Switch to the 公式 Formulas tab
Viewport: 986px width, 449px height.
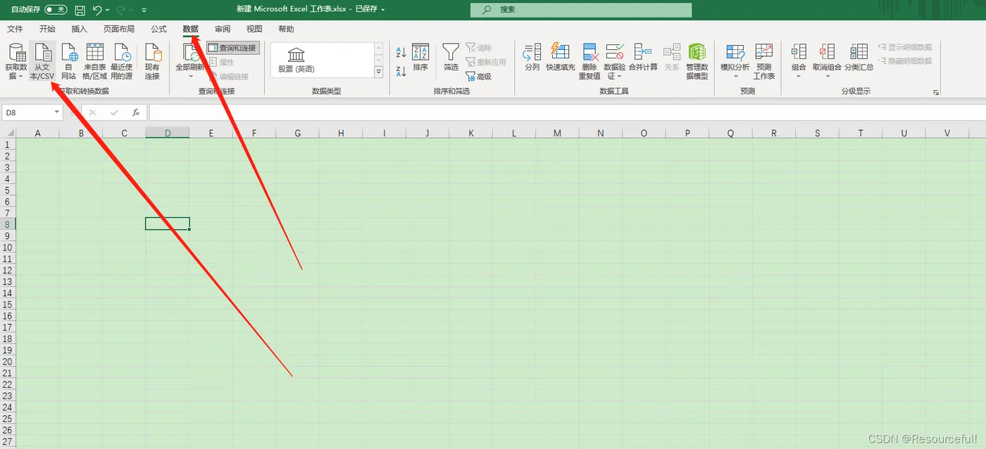159,29
